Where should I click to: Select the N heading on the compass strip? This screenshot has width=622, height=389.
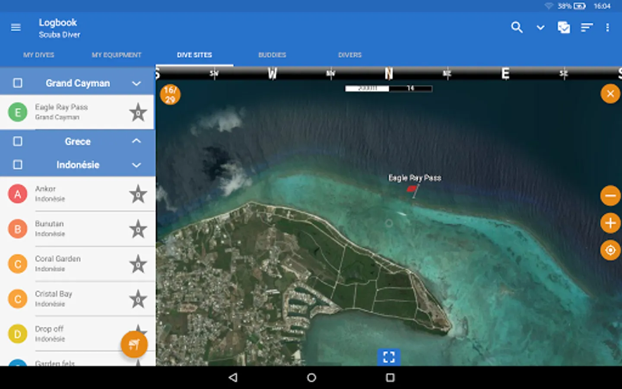tap(389, 73)
